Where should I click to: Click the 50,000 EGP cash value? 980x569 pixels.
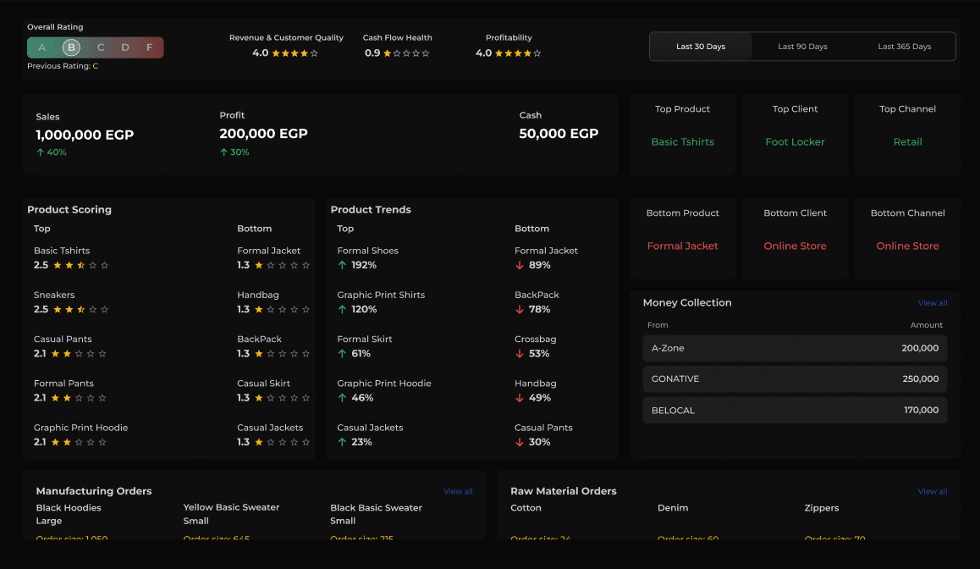coord(559,134)
